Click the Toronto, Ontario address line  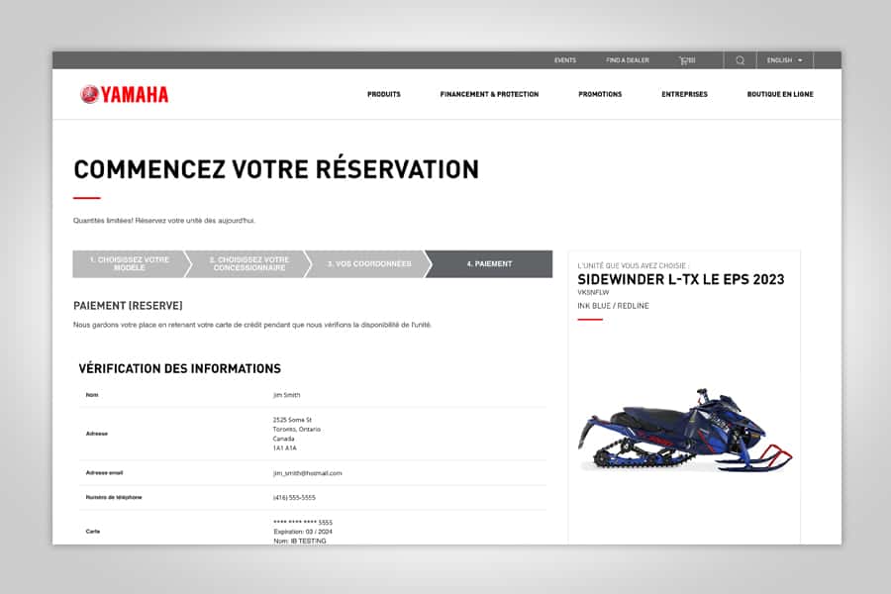click(x=297, y=429)
